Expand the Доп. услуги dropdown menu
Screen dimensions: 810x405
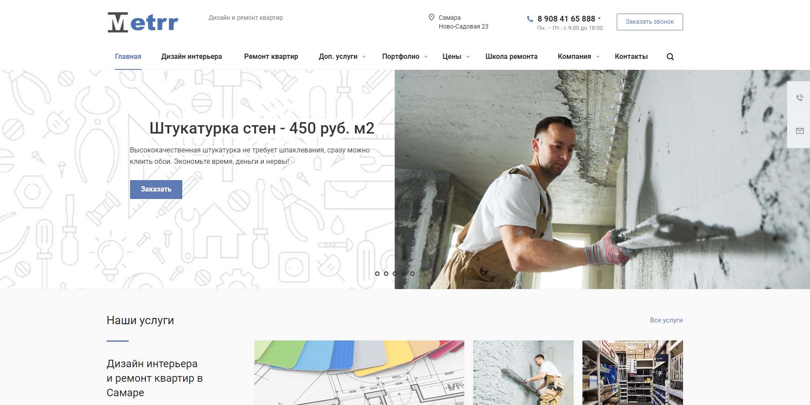point(342,57)
